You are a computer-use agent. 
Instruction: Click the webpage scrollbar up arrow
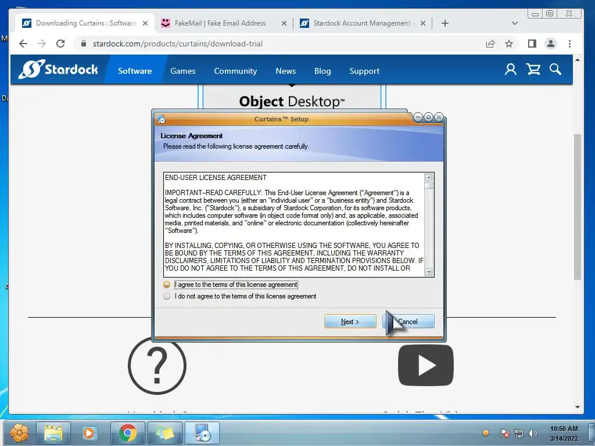pos(577,60)
